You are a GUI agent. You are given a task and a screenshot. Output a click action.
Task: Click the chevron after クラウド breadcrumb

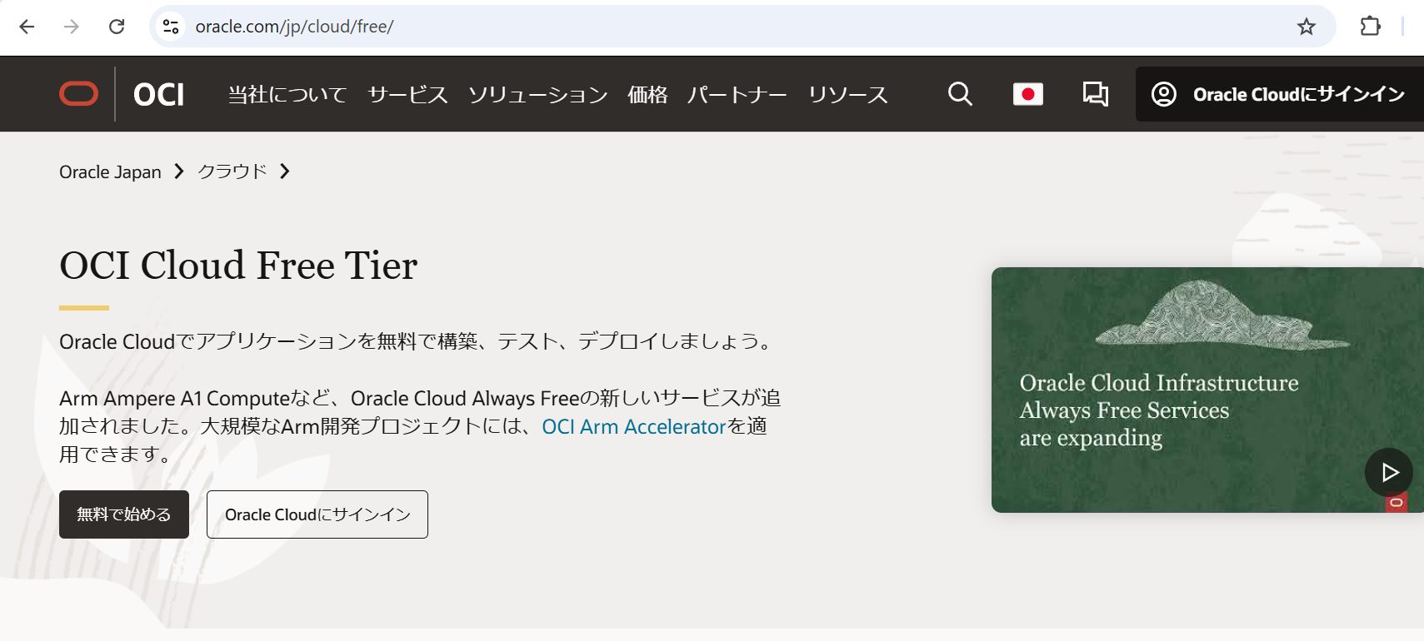pos(285,171)
